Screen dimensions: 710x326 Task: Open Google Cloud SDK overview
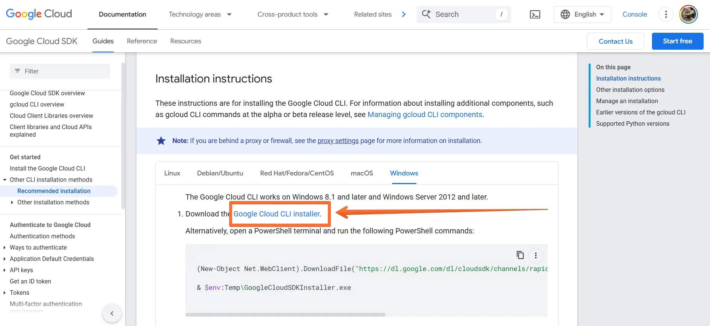(47, 93)
